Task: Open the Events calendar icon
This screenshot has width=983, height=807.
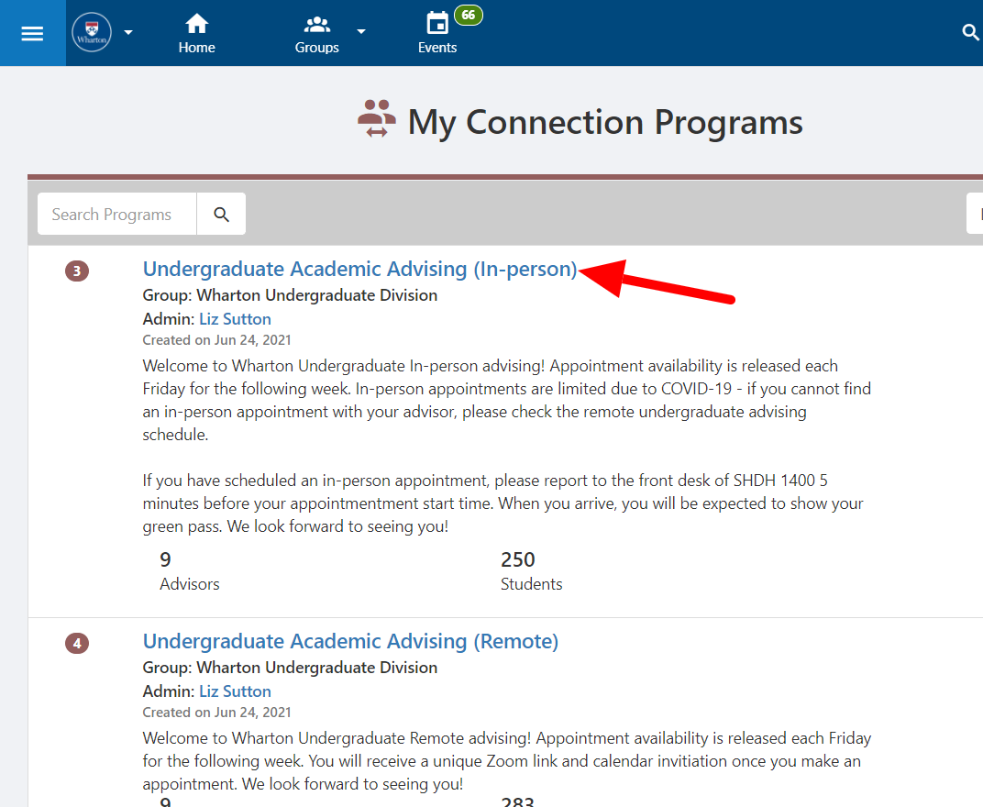Action: [x=437, y=25]
